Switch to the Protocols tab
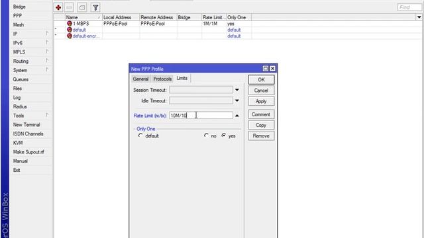424x238 pixels. (x=162, y=79)
